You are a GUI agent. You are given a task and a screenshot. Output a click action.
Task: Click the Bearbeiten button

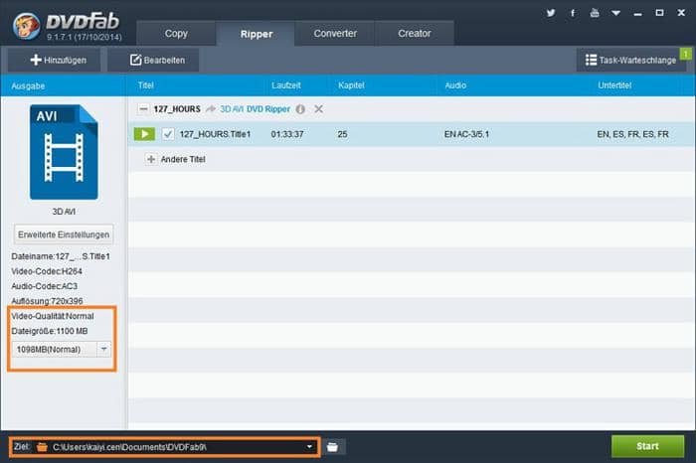point(153,60)
